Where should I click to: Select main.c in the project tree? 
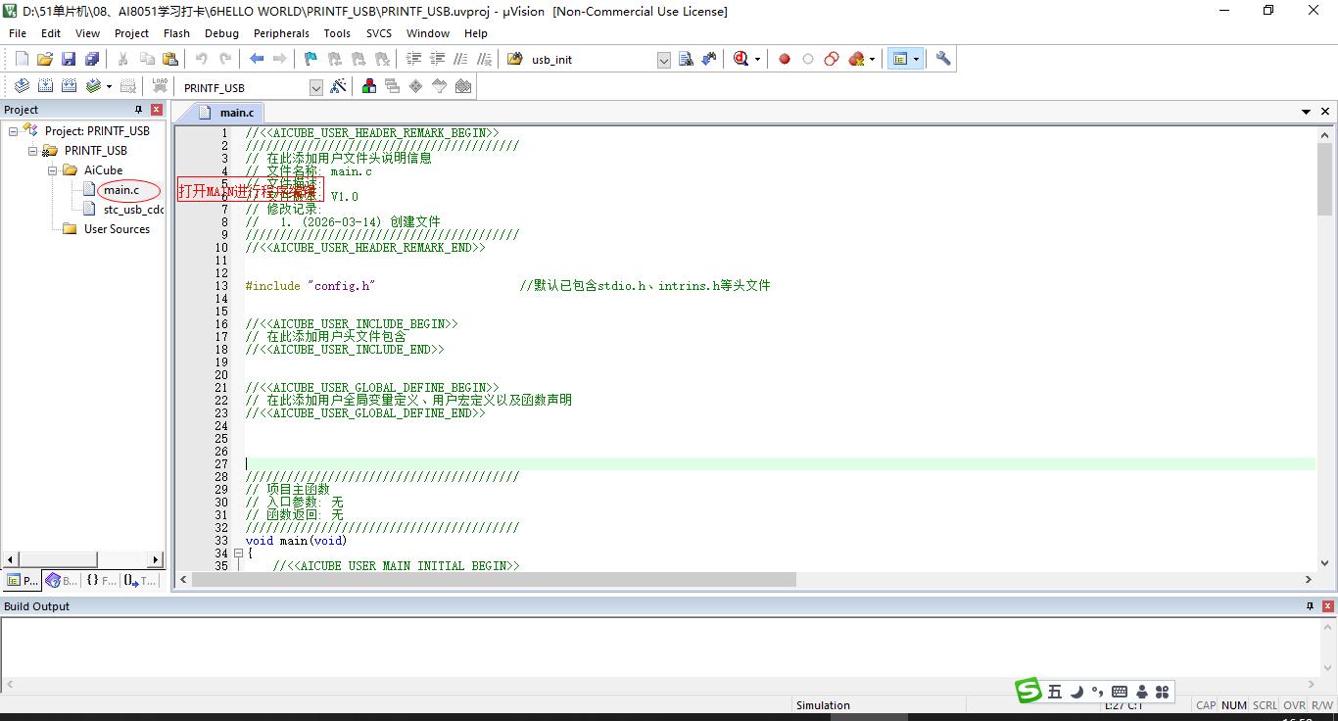tap(121, 190)
